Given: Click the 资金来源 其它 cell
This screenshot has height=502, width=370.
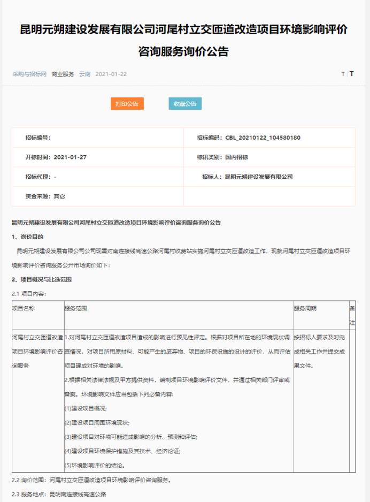Looking at the screenshot, I should (45, 196).
